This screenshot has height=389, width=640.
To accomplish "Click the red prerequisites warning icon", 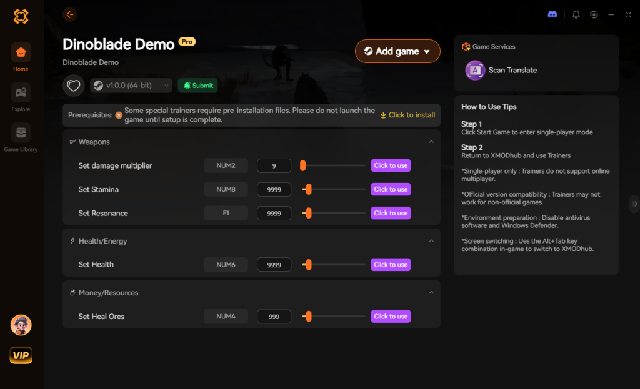I will 119,116.
